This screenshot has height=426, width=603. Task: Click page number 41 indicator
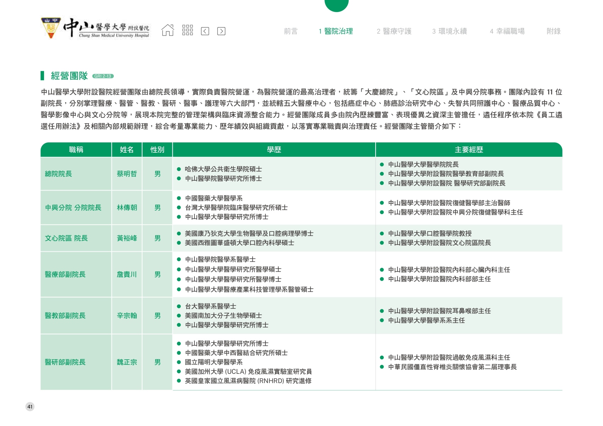pyautogui.click(x=30, y=407)
